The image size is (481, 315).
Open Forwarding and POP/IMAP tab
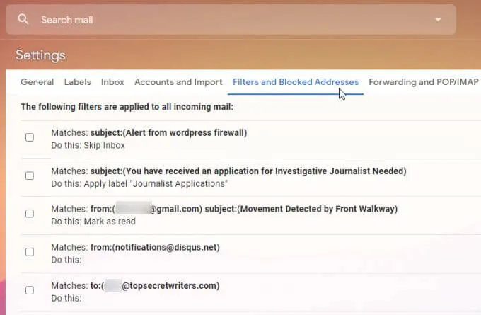[x=423, y=82]
